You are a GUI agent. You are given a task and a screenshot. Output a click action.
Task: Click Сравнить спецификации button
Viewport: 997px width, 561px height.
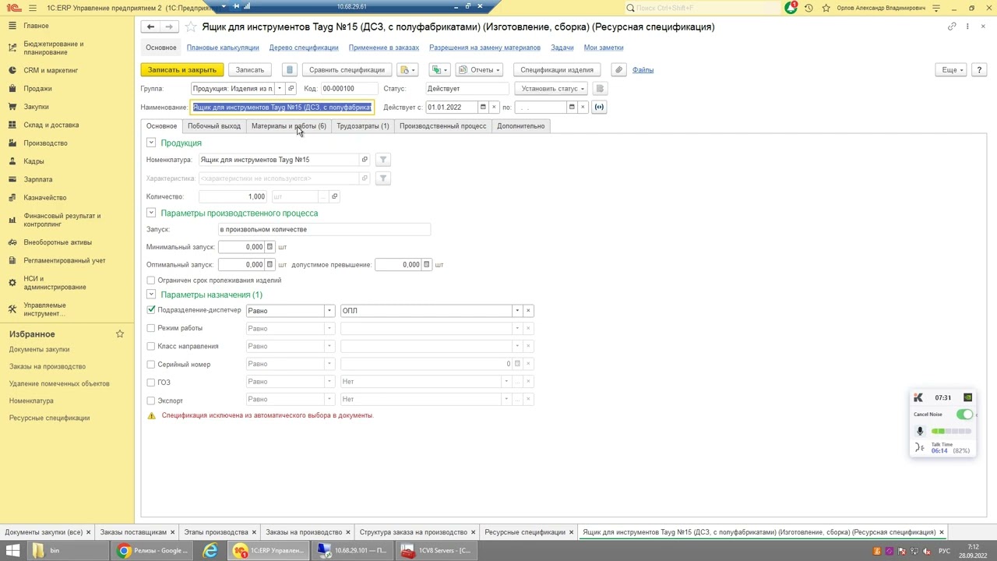click(347, 70)
